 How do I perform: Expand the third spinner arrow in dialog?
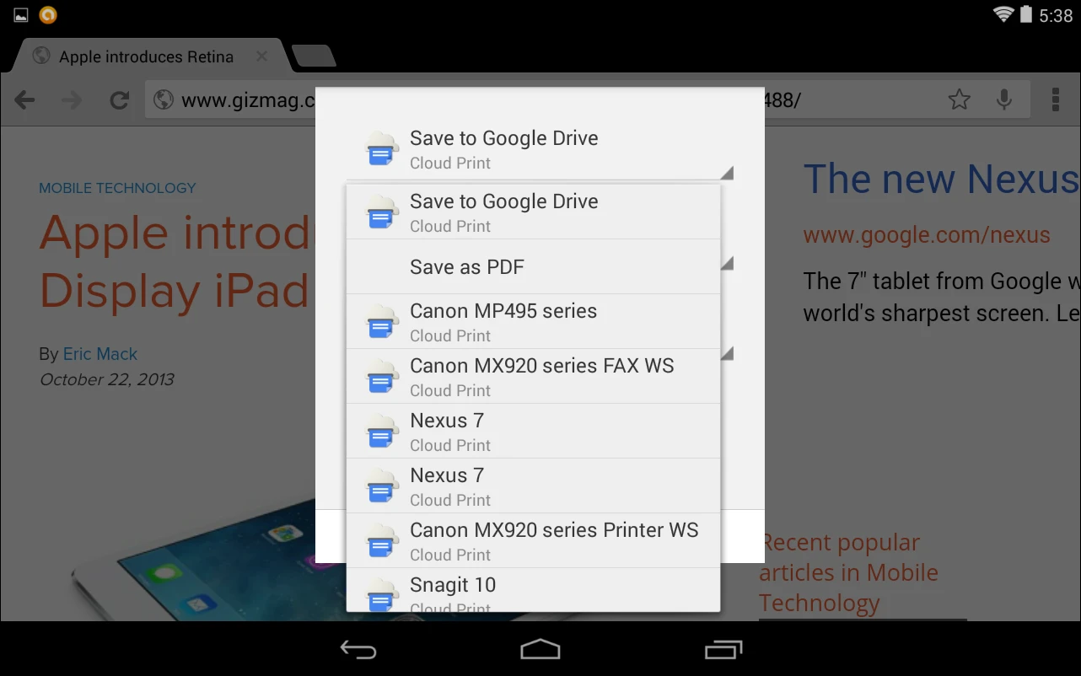727,353
